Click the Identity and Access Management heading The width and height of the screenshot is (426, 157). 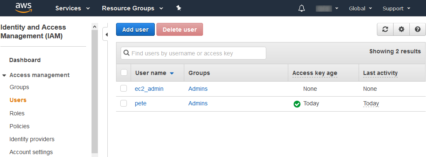(33, 32)
